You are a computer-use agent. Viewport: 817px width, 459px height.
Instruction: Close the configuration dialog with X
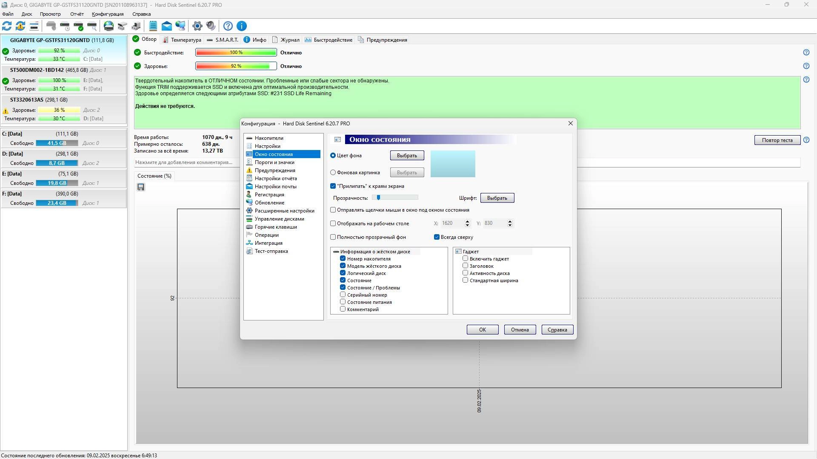571,123
